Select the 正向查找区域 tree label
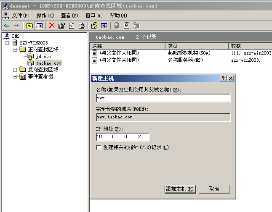Screen dimensions: 272x212 click(43, 50)
